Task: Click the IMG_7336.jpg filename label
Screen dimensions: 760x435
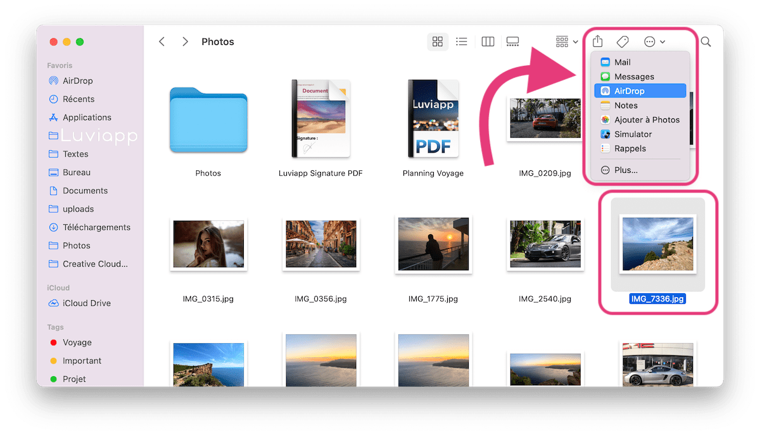Action: (x=658, y=299)
